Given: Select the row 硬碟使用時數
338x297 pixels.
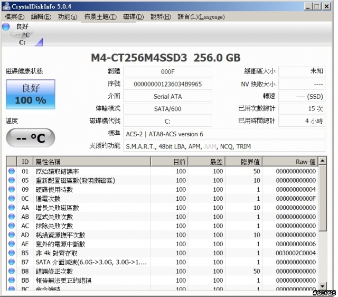Looking at the screenshot, I should point(162,189).
